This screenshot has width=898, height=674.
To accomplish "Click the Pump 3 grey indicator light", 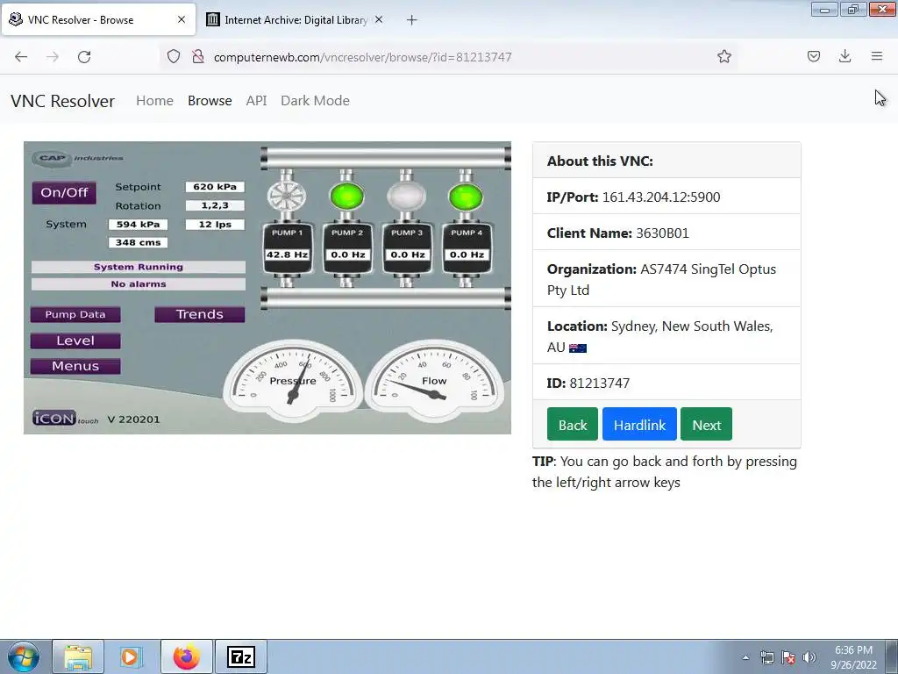I will click(x=407, y=197).
